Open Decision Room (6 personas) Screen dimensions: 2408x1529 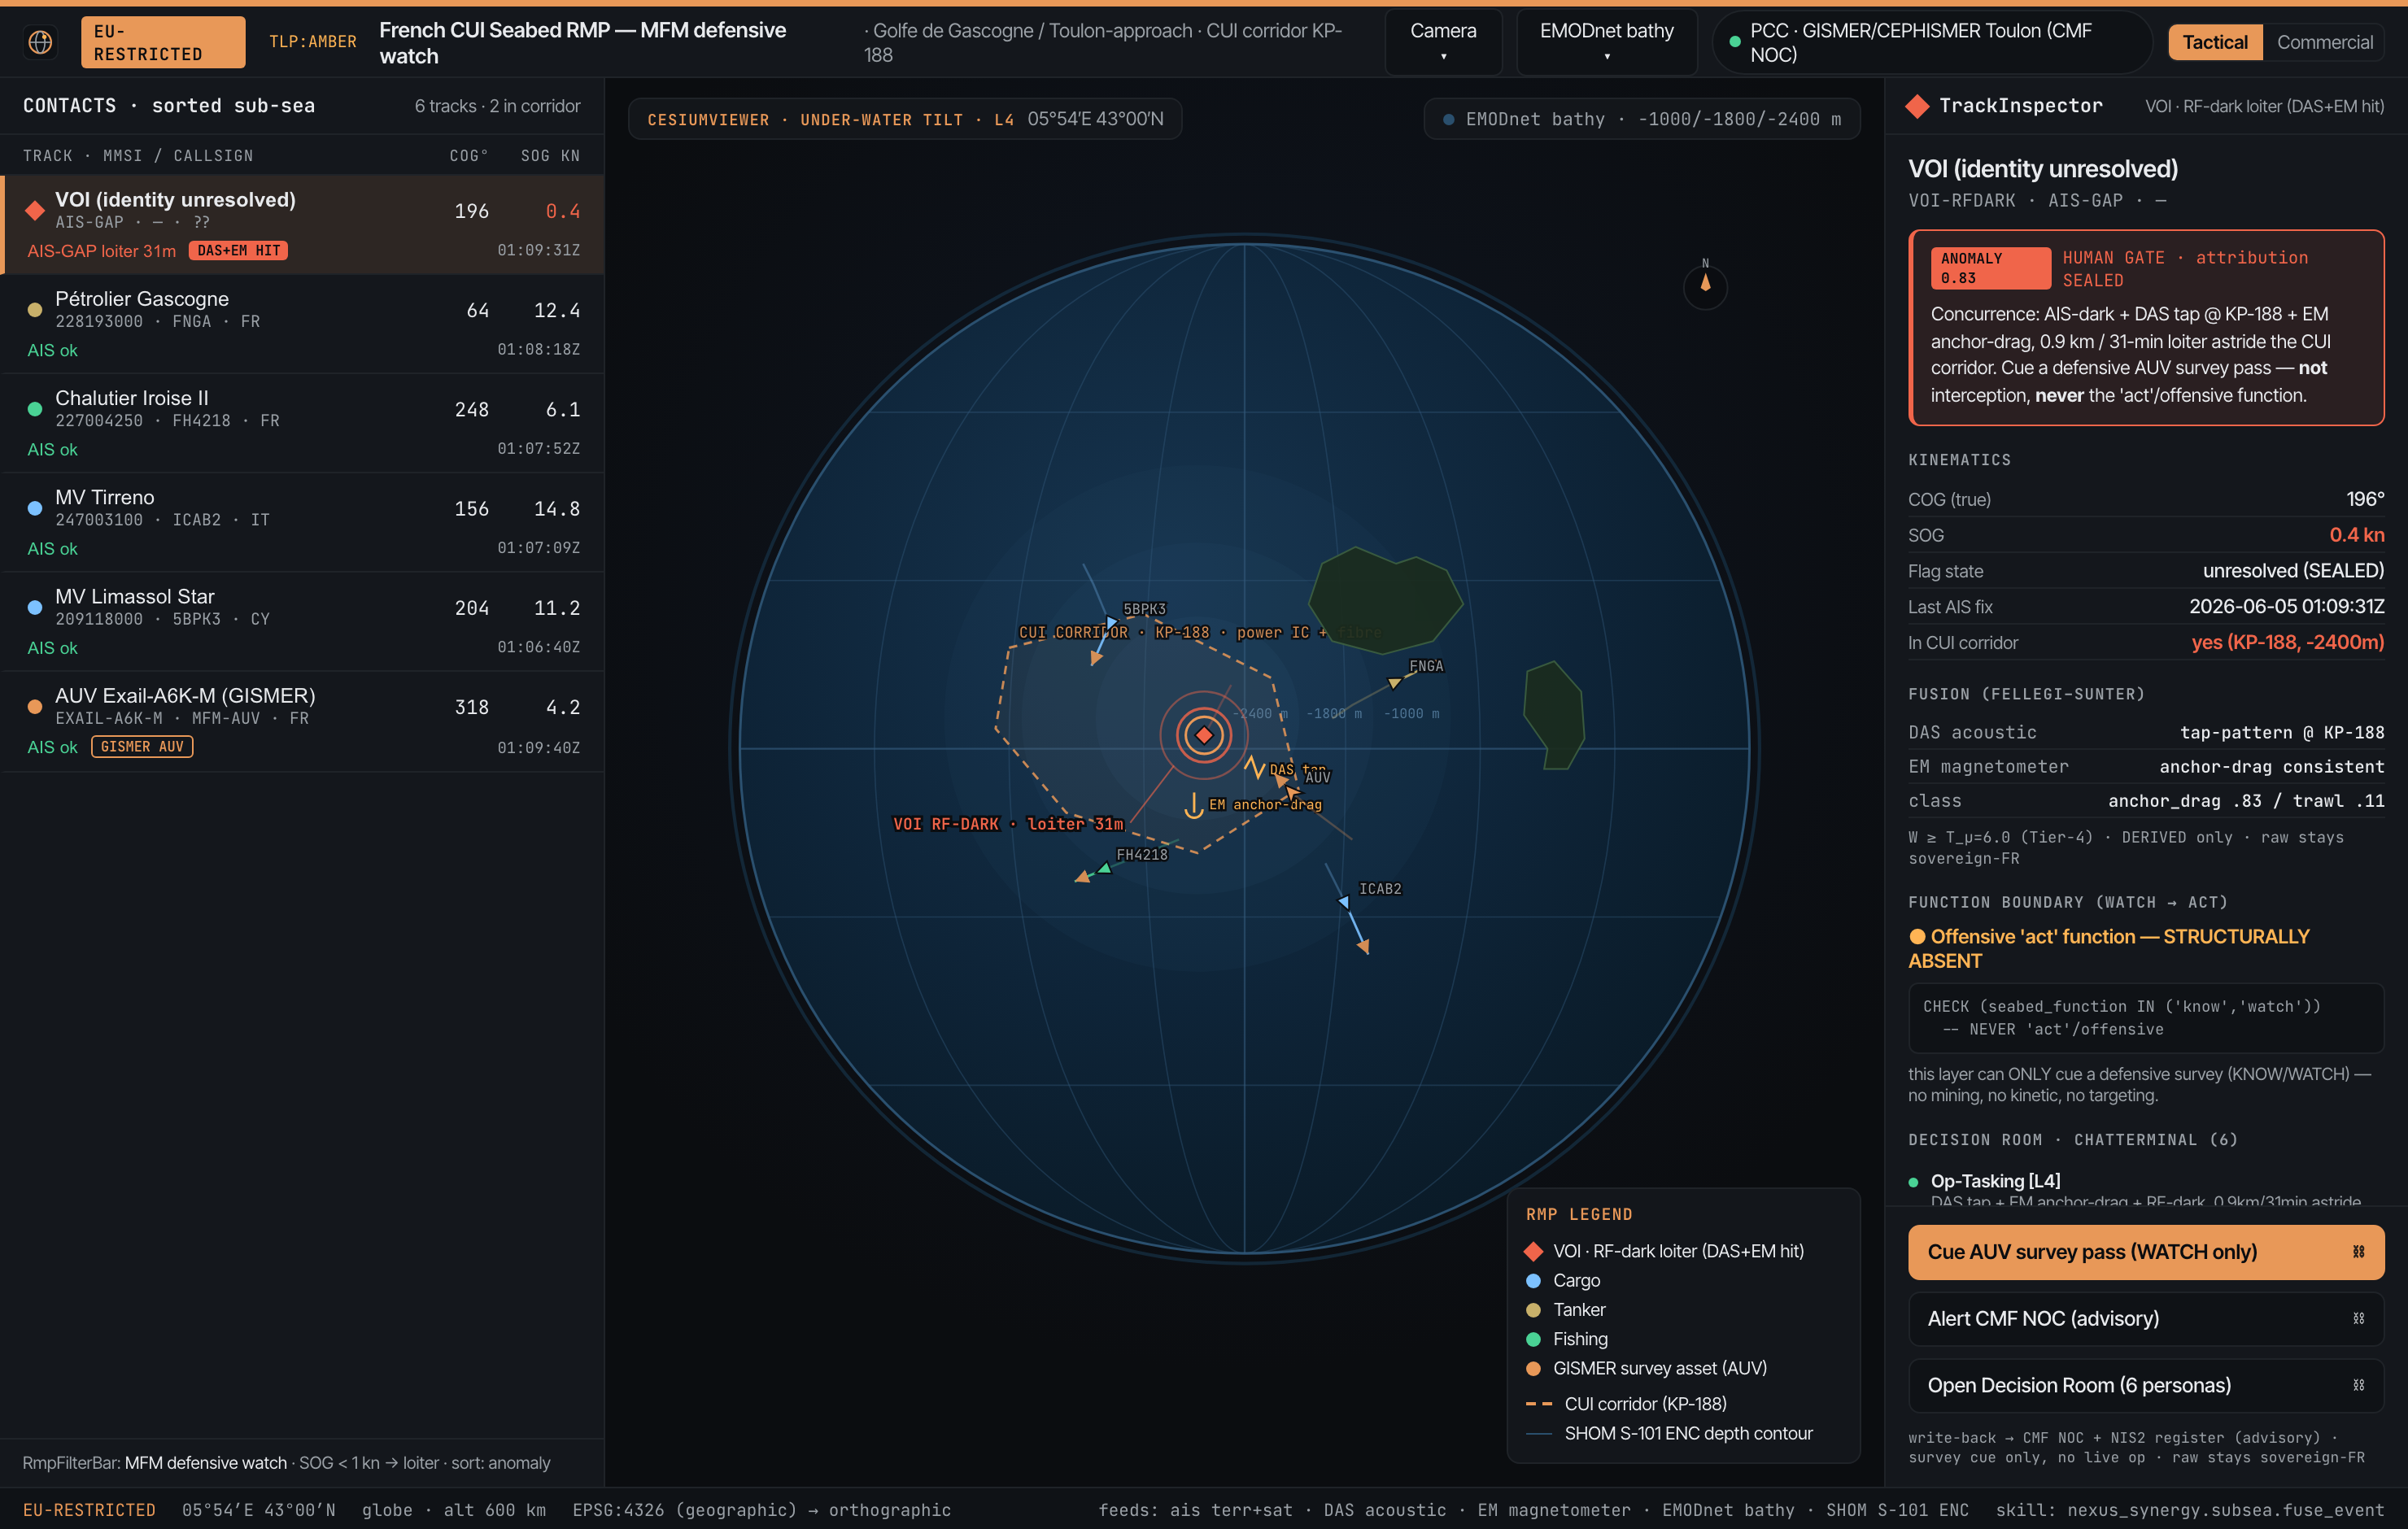click(2145, 1385)
